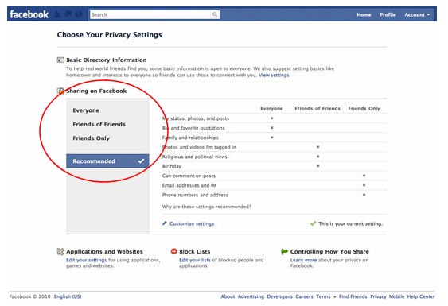Click the green checkmark beside current setting
Viewport: 448px width, 306px height.
tap(314, 223)
